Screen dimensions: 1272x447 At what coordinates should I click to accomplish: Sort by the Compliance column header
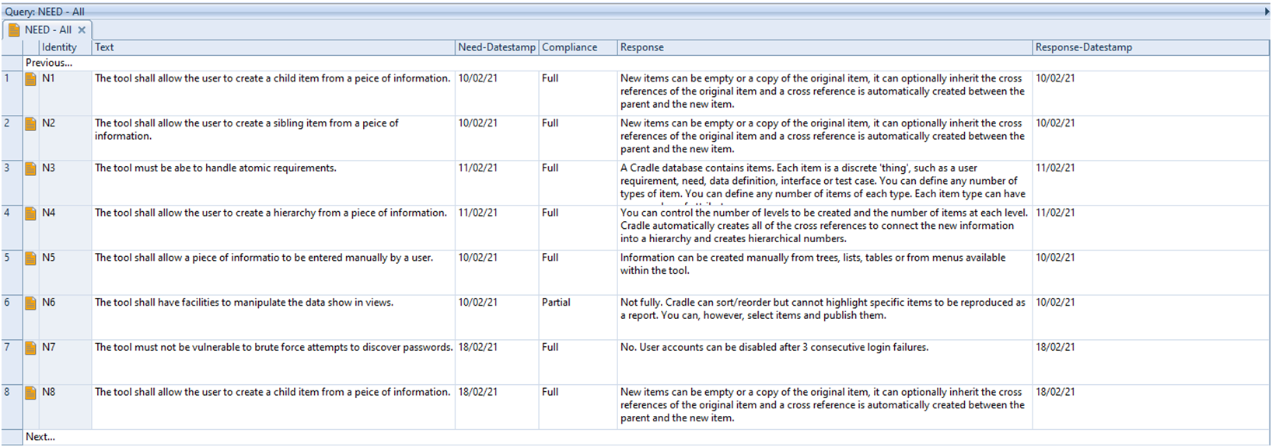click(578, 47)
